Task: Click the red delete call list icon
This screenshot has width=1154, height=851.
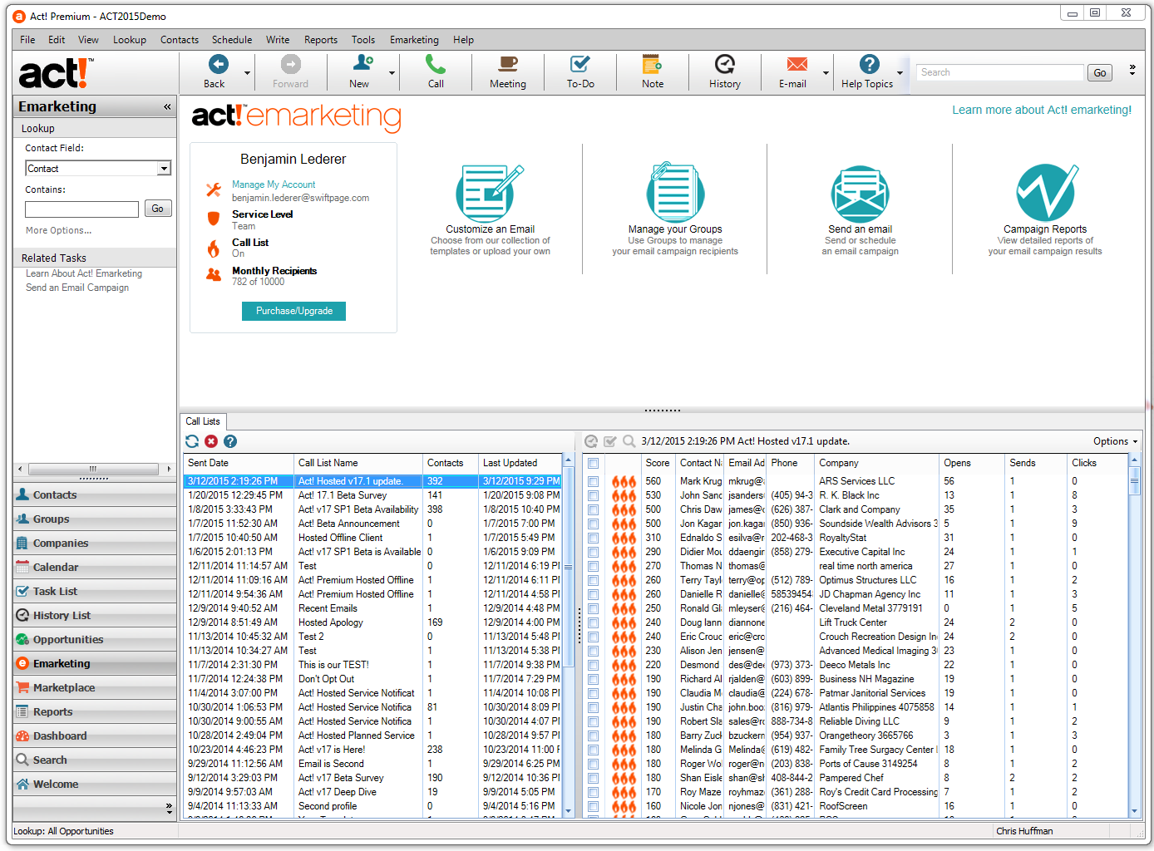Action: click(211, 441)
